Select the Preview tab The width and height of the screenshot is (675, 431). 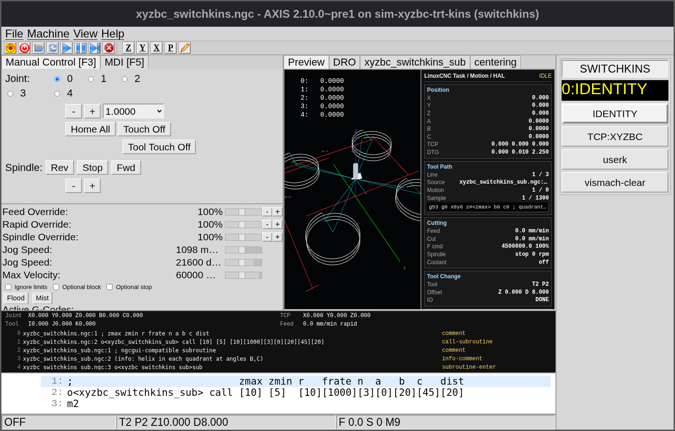306,62
